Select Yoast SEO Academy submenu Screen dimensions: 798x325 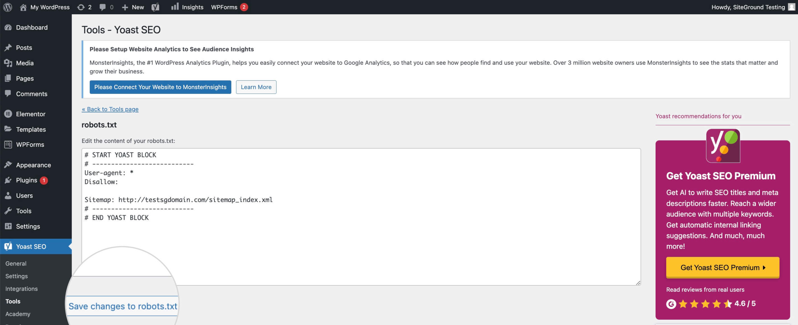click(x=18, y=314)
